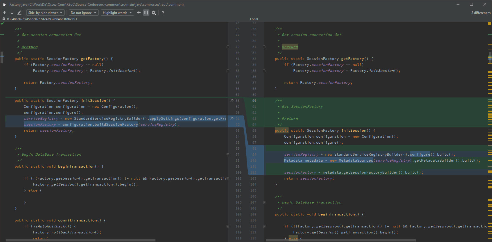Click right pane 'Begin DataBase Transaction' comment
The width and height of the screenshot is (492, 242).
click(x=312, y=202)
